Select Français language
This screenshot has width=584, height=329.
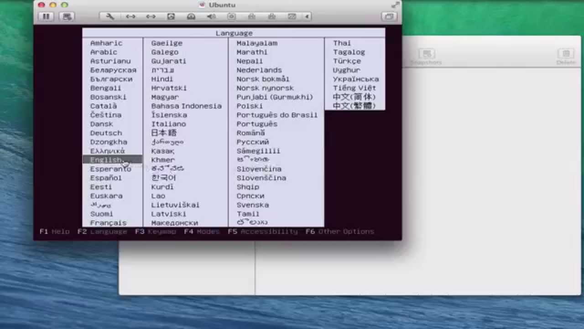108,223
